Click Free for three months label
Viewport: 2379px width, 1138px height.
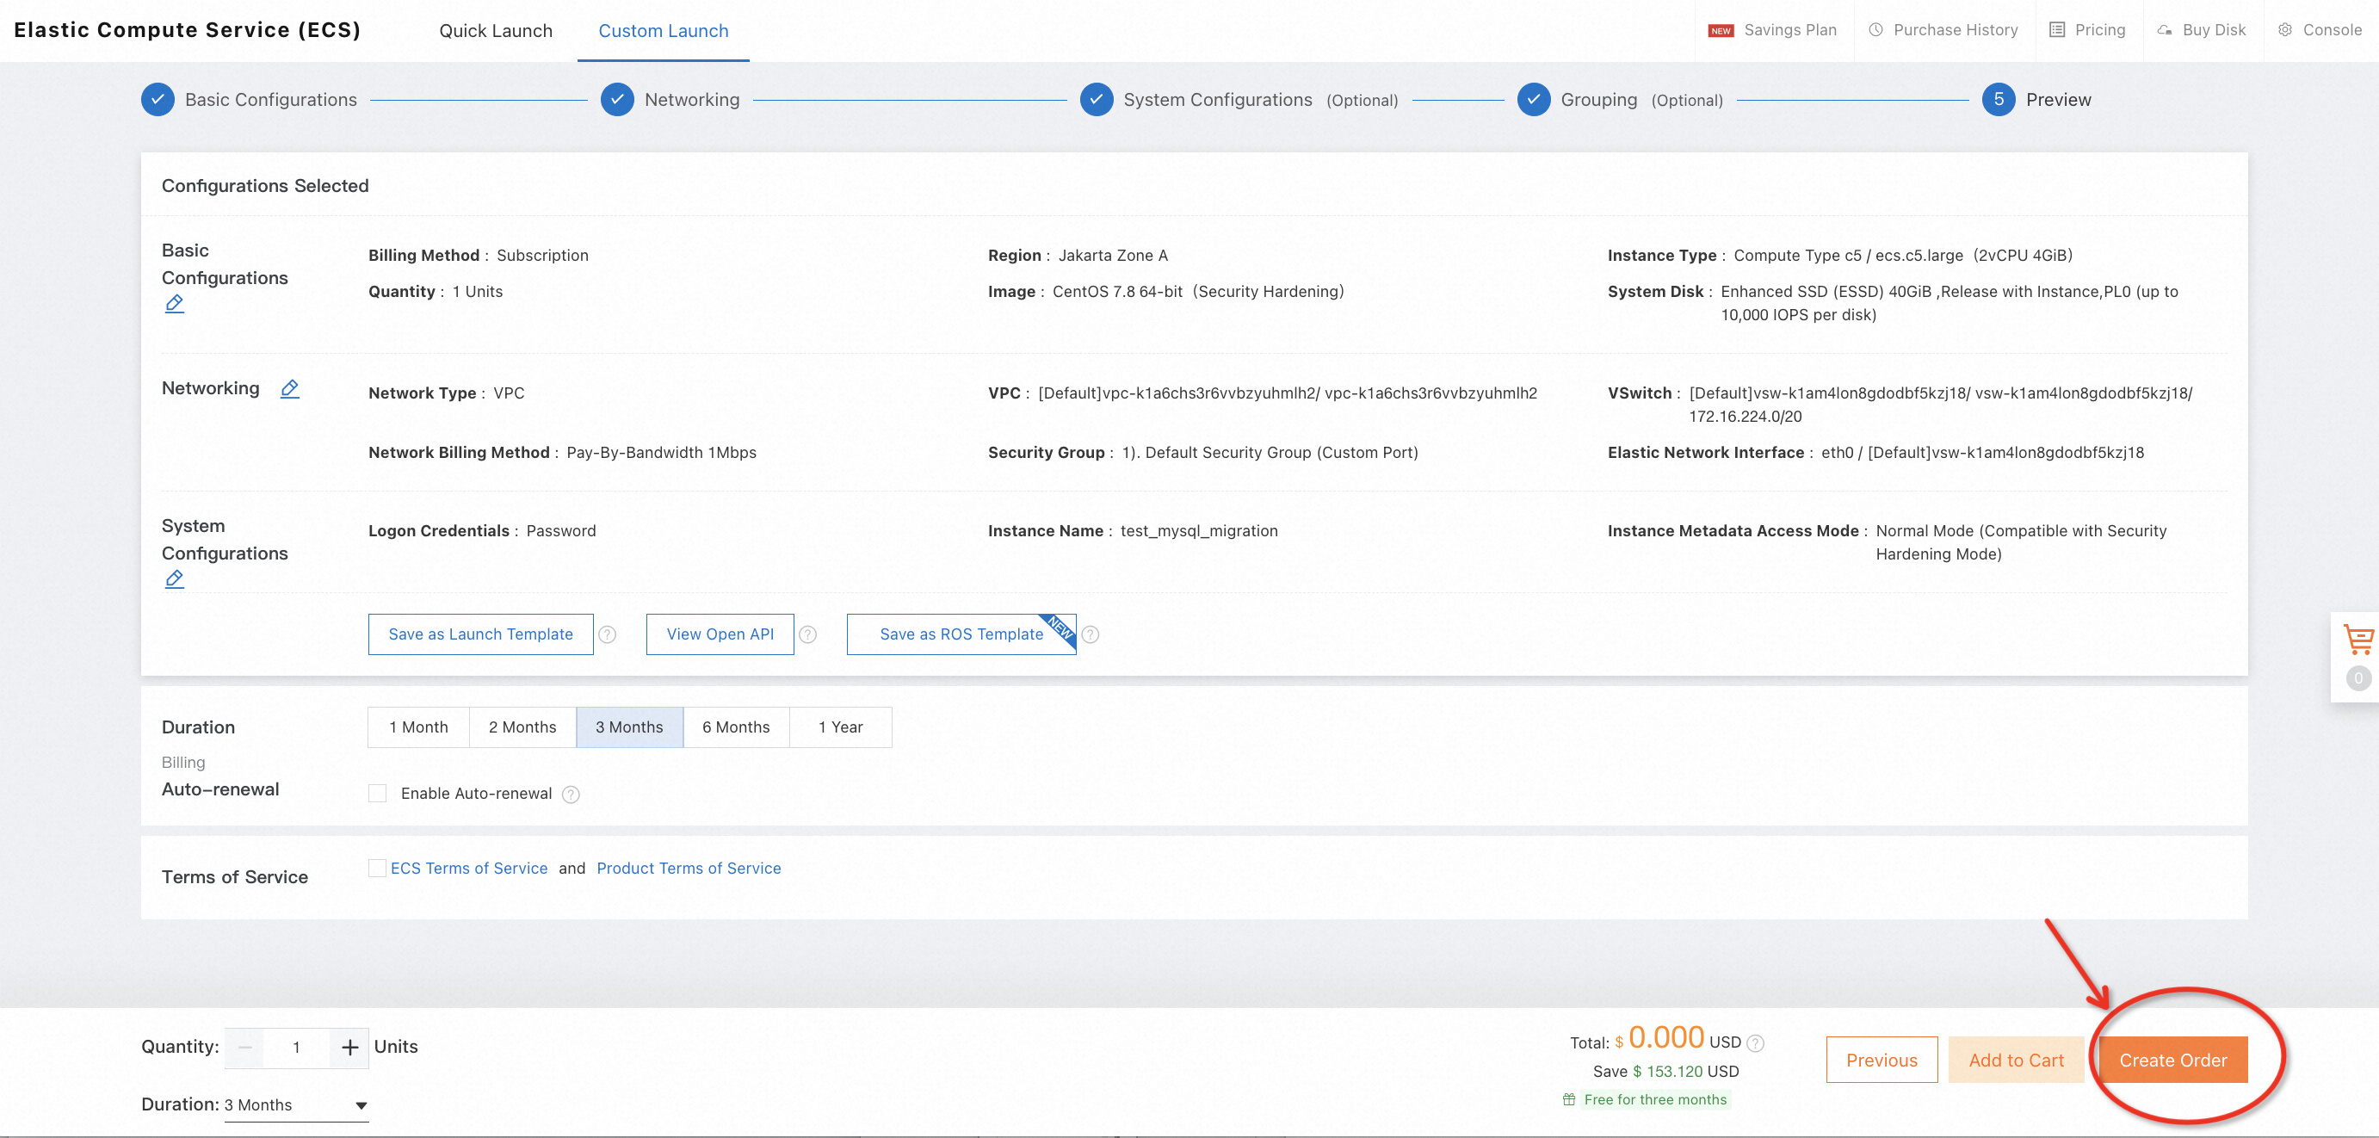(1655, 1099)
